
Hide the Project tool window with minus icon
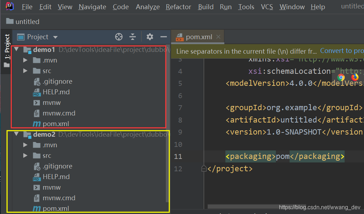click(x=164, y=37)
